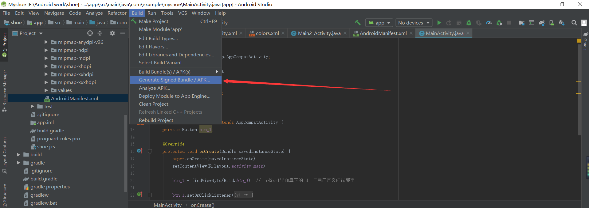This screenshot has width=589, height=208.
Task: Open Project panel gear settings
Action: 112,33
